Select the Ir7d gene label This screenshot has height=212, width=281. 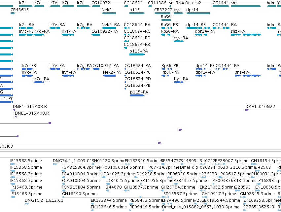click(x=37, y=3)
